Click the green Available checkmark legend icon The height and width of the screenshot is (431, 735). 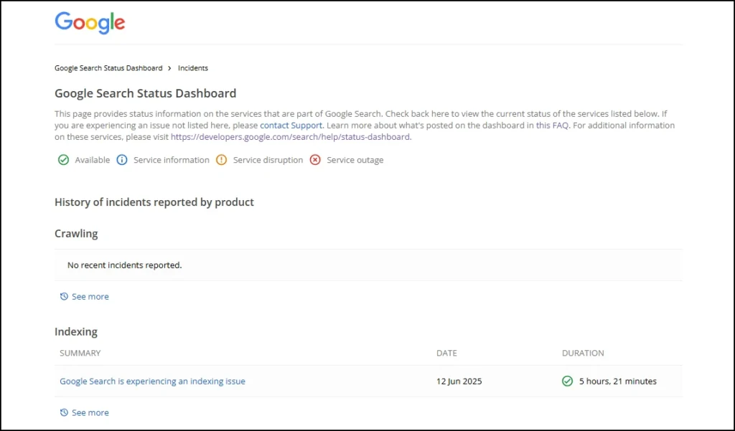[63, 160]
